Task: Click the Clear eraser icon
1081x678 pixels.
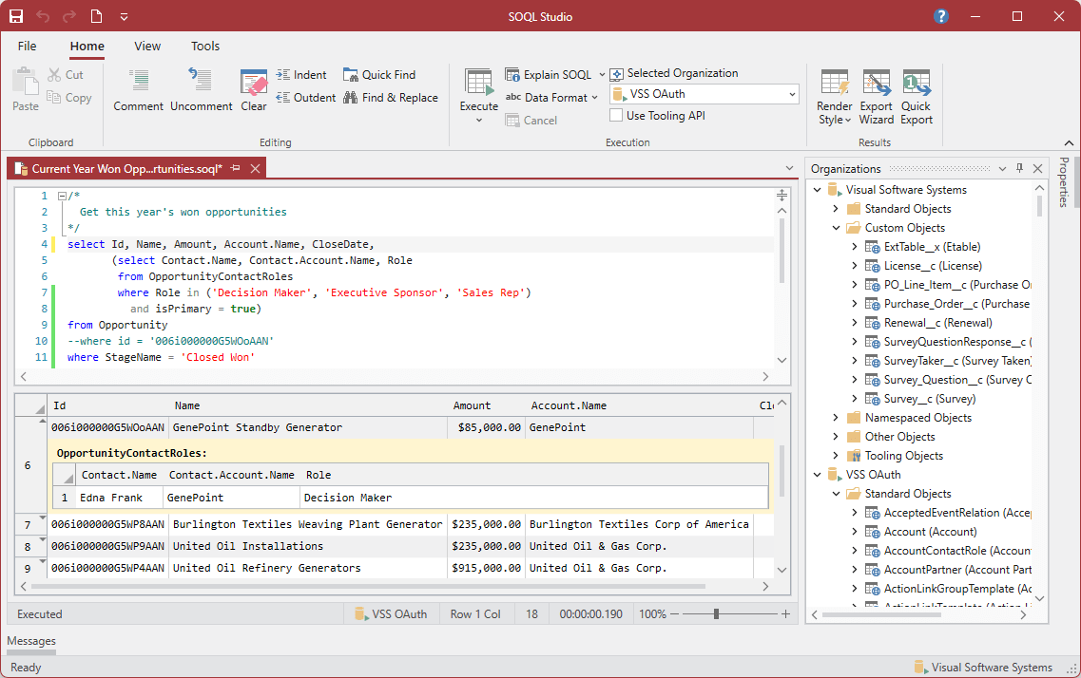Action: pyautogui.click(x=254, y=83)
